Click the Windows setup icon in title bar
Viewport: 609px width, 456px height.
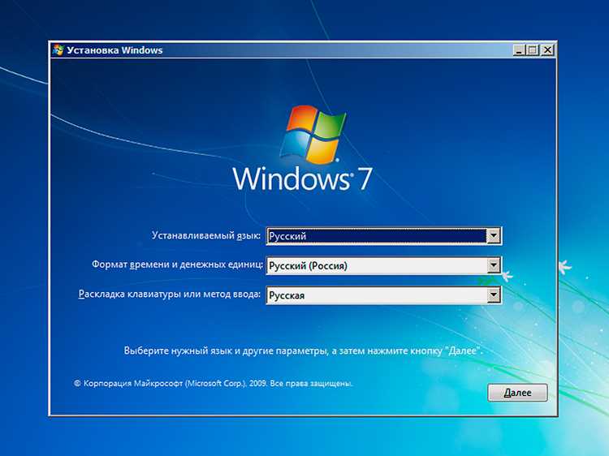pyautogui.click(x=58, y=50)
